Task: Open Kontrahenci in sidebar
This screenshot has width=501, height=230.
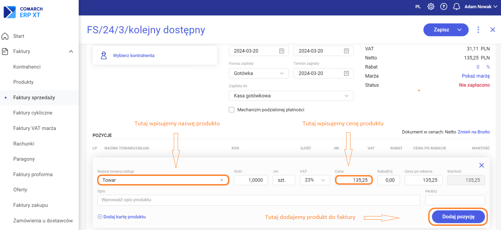Action: pos(27,67)
